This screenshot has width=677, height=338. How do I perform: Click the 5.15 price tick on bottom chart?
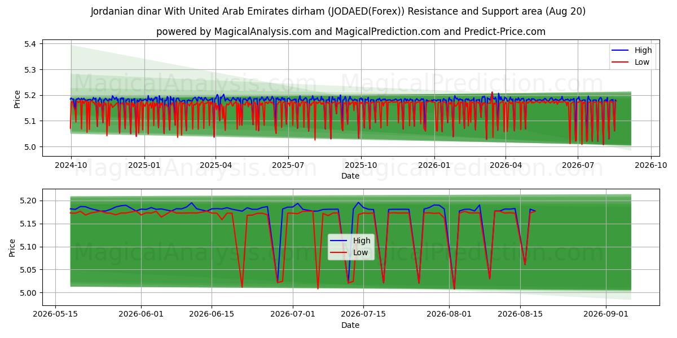pos(28,224)
